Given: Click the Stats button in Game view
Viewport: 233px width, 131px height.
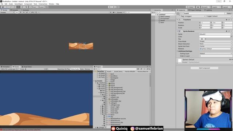Looking at the screenshot, I should [x=82, y=69].
